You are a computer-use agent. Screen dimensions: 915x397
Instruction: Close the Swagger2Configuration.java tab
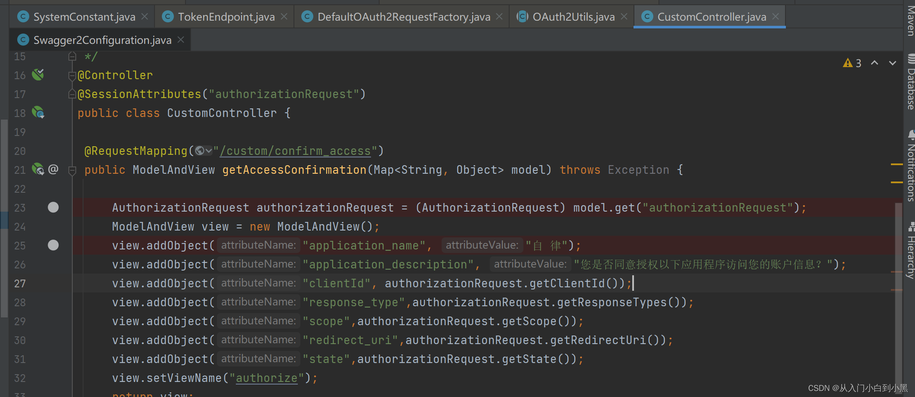pyautogui.click(x=181, y=40)
